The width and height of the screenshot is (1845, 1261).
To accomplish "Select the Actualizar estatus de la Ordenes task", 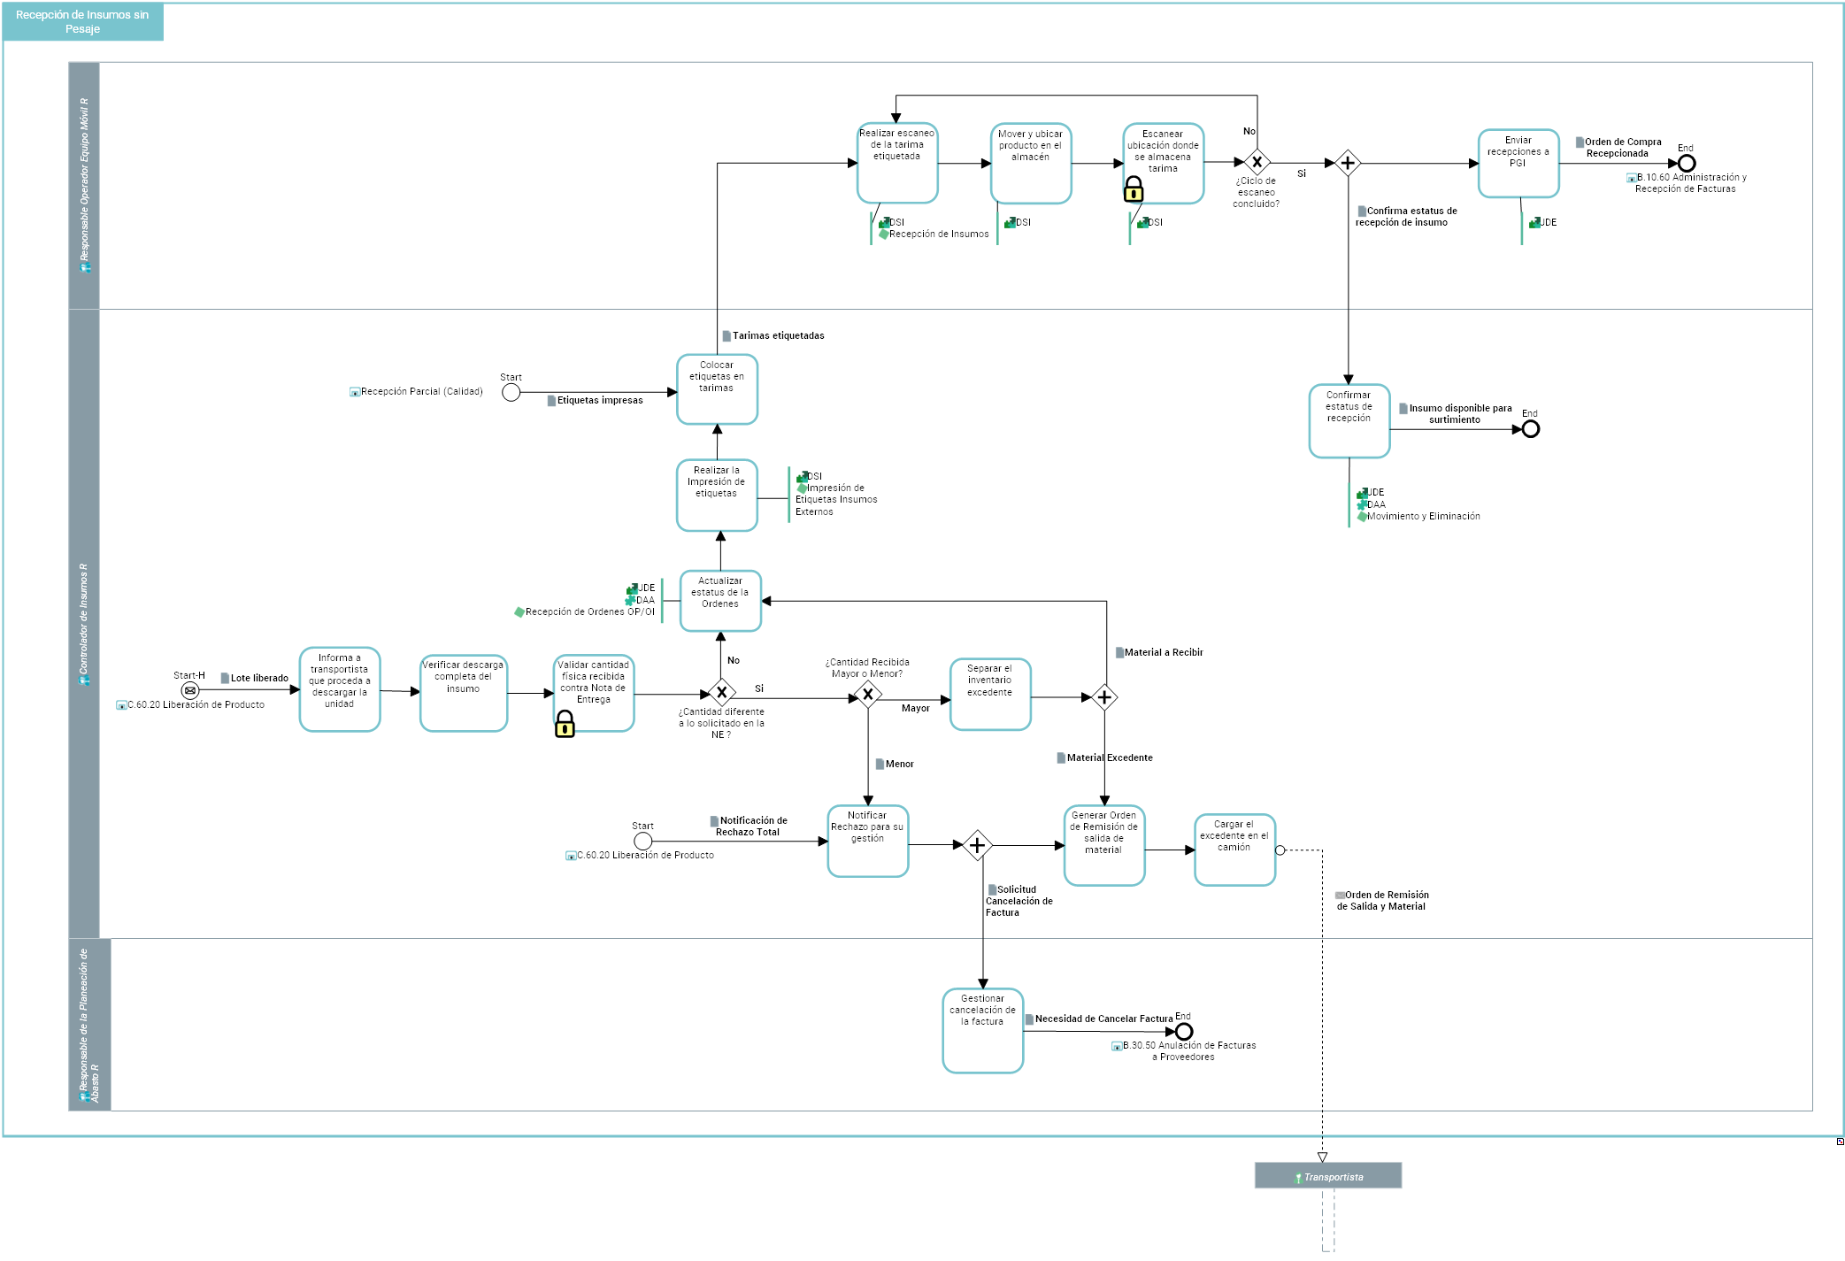I will (x=720, y=601).
